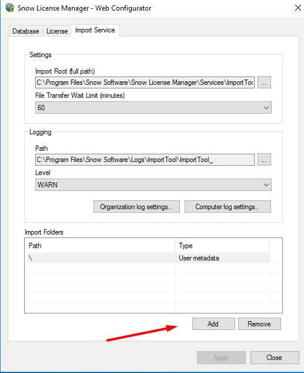Close the Web Configurator window
This screenshot has width=304, height=373.
click(298, 8)
